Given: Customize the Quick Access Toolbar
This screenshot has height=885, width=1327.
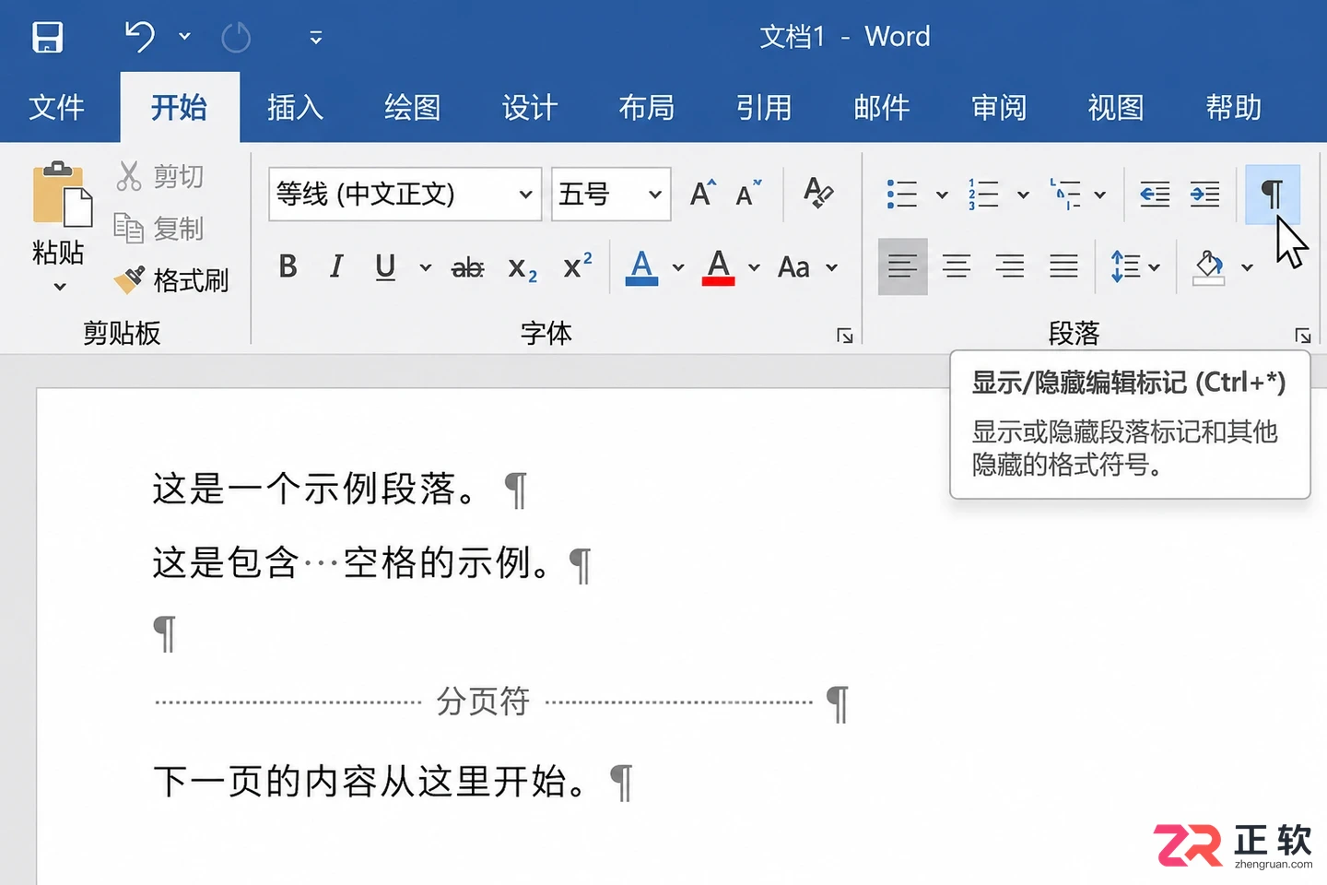Looking at the screenshot, I should pos(315,38).
